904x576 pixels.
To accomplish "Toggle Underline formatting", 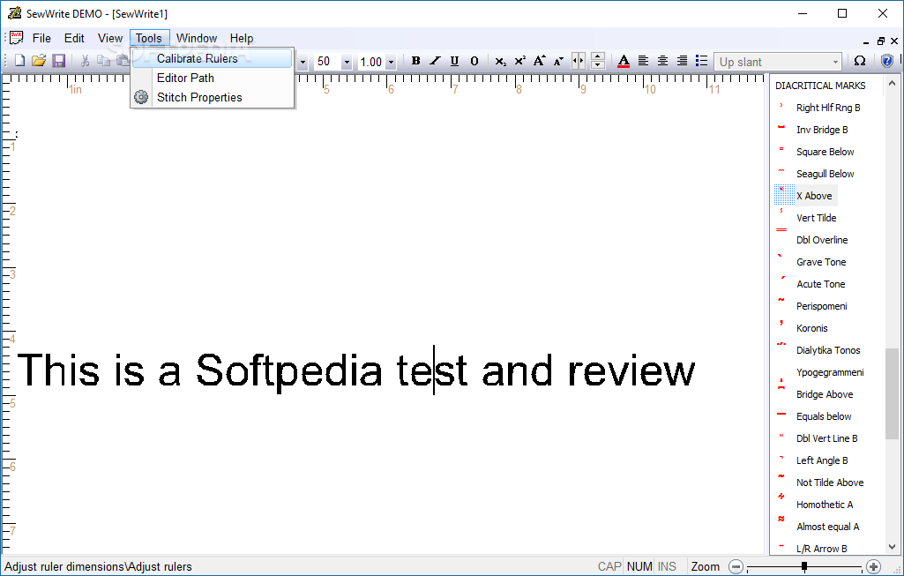I will [x=454, y=61].
